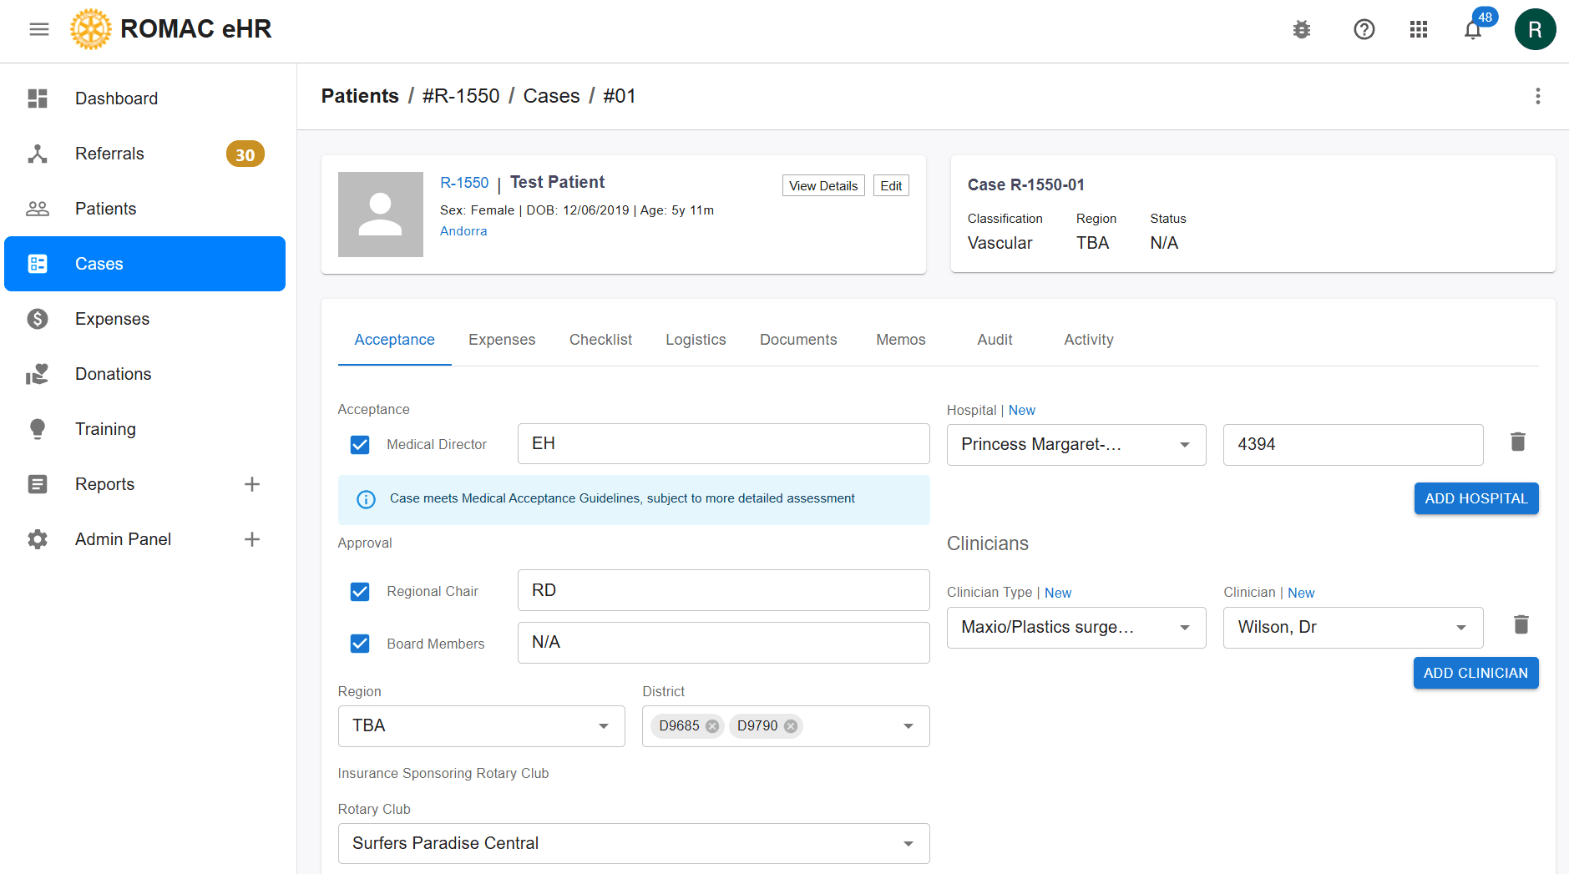Remove the D9685 district chip

point(712,726)
